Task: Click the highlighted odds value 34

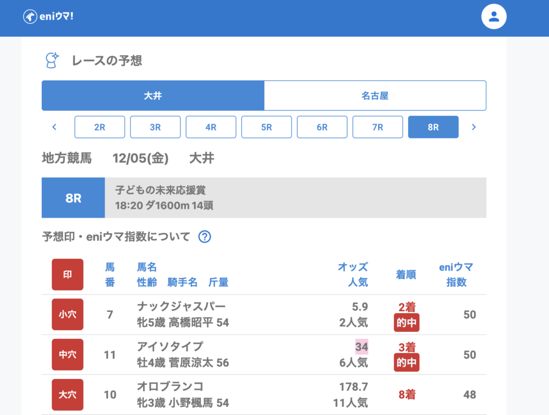Action: [361, 347]
